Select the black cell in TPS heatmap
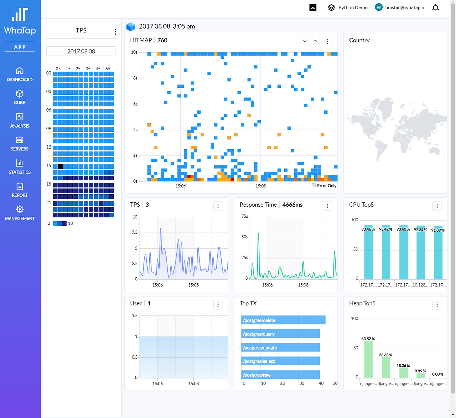Screen dimensions: 456x418 pyautogui.click(x=60, y=166)
